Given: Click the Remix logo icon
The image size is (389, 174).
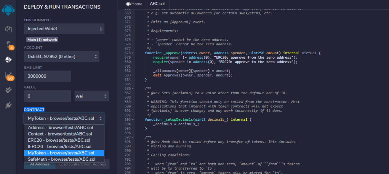Looking at the screenshot, I should (8, 9).
